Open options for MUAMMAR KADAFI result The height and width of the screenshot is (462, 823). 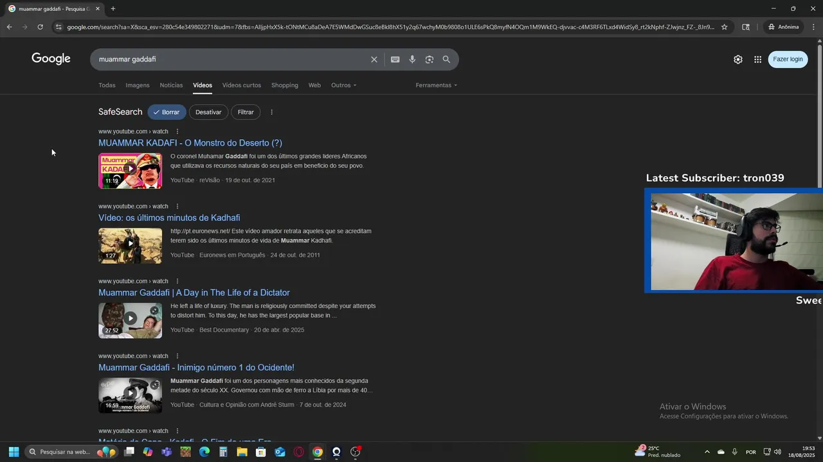(x=177, y=132)
